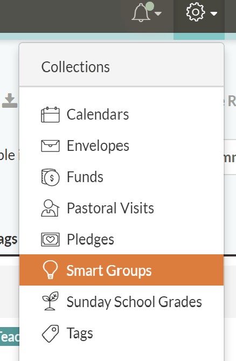Screen dimensions: 236x361
Task: Select the highlighted Smart Groups entry
Action: 121,270
